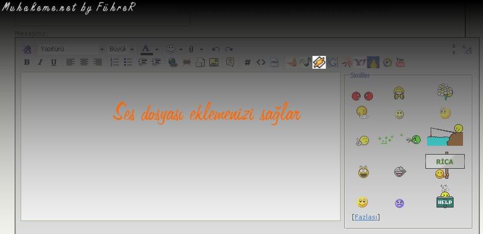Click the toolbar smiley face icon
The image size is (483, 234).
pos(171,49)
